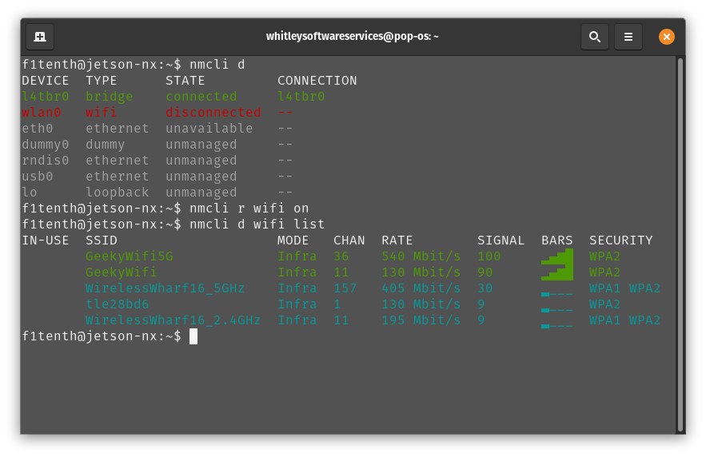Click the RATE column header

(397, 240)
